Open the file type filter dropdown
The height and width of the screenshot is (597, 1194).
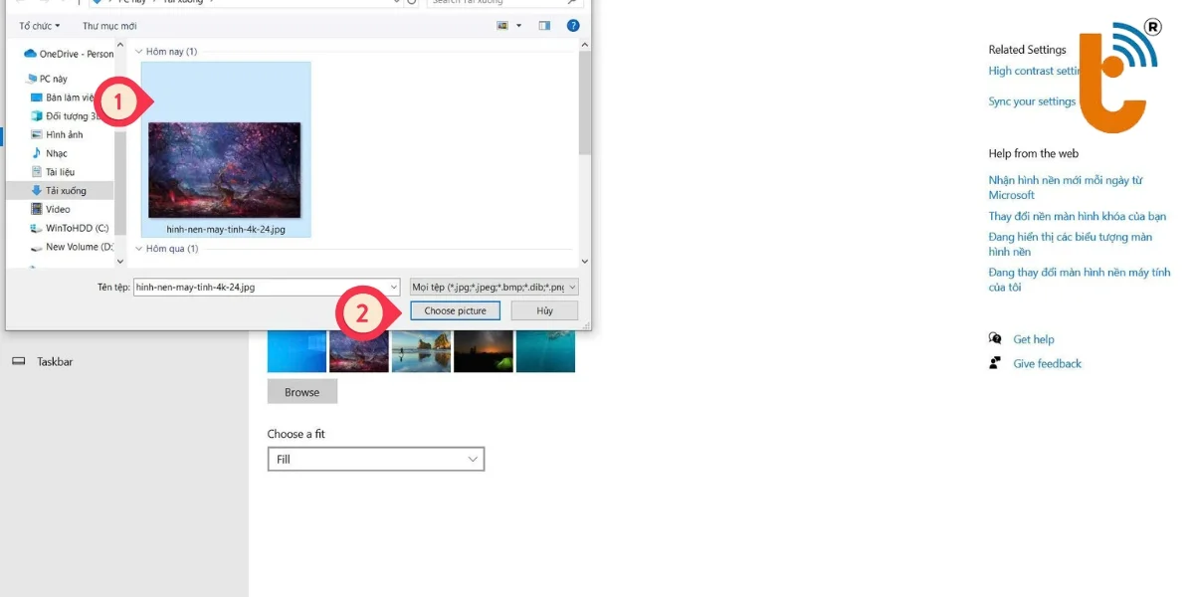tap(494, 287)
